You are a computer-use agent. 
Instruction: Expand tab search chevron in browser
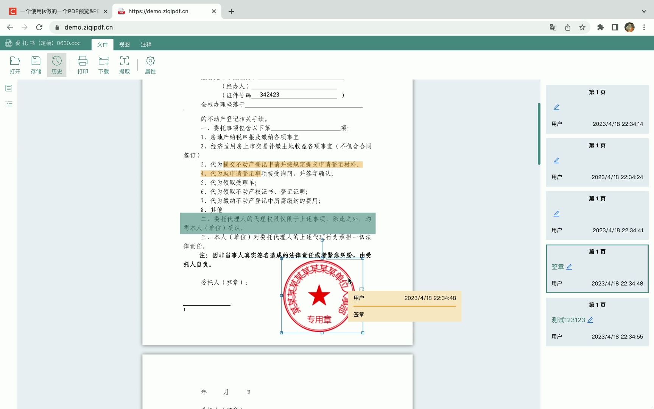point(644,11)
